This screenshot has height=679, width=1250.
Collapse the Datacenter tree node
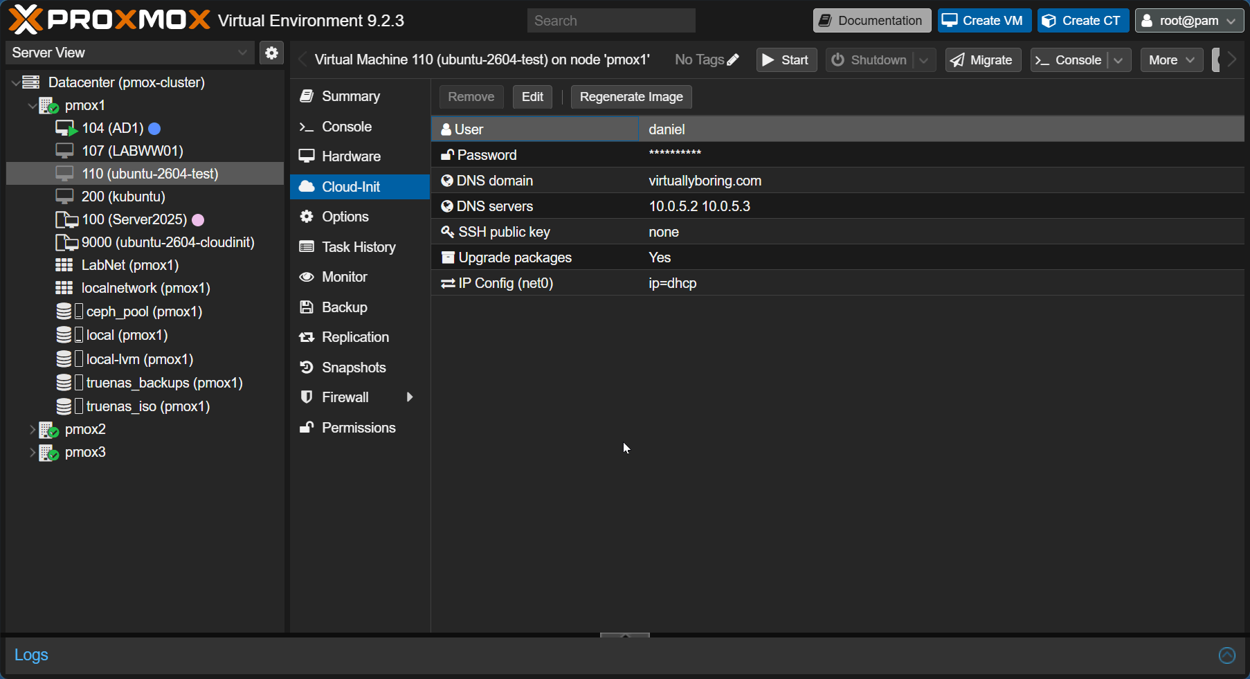[15, 82]
